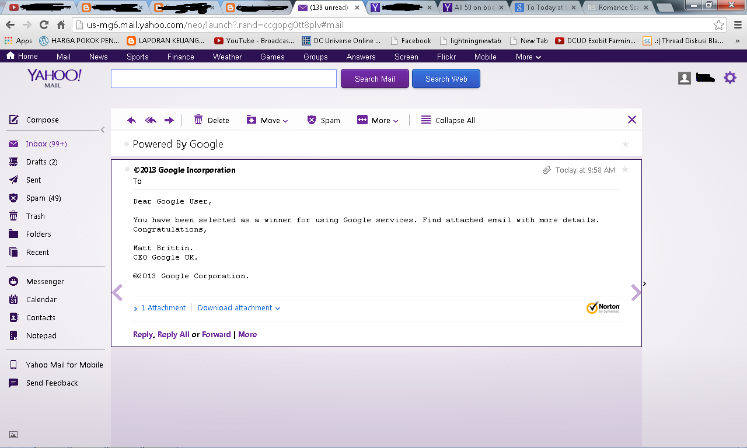
Task: Click the More link below message
Action: [247, 334]
